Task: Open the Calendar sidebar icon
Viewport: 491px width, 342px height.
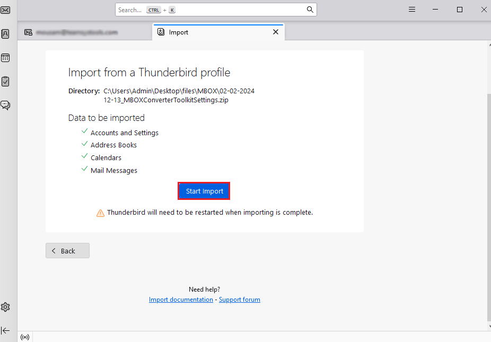Action: (x=5, y=58)
